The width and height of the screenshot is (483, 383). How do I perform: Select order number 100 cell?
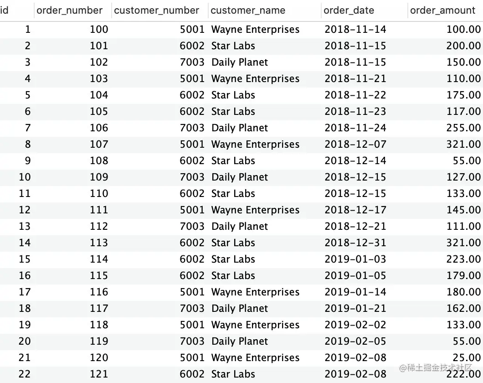[x=99, y=29]
